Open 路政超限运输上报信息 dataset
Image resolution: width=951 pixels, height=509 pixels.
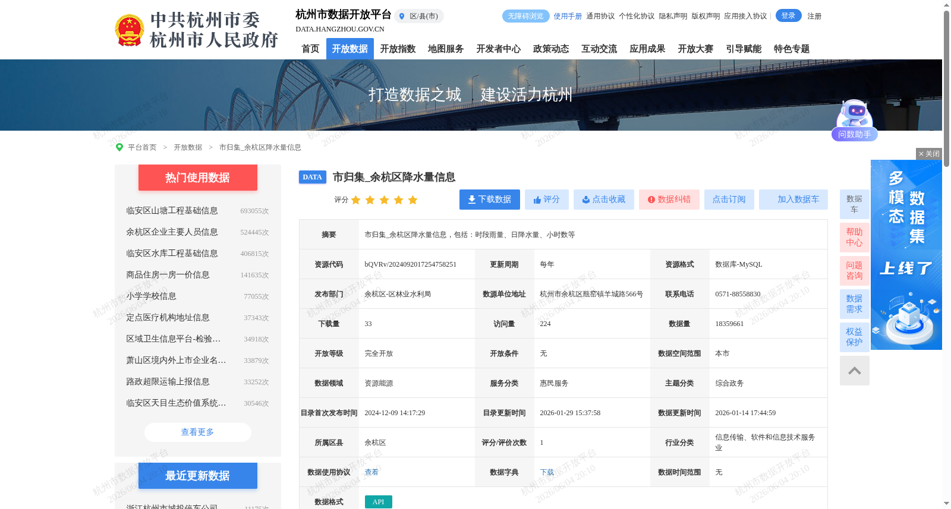tap(168, 382)
